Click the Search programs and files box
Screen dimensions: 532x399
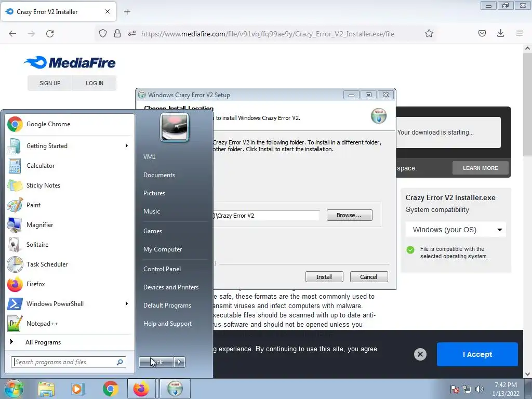pos(69,362)
